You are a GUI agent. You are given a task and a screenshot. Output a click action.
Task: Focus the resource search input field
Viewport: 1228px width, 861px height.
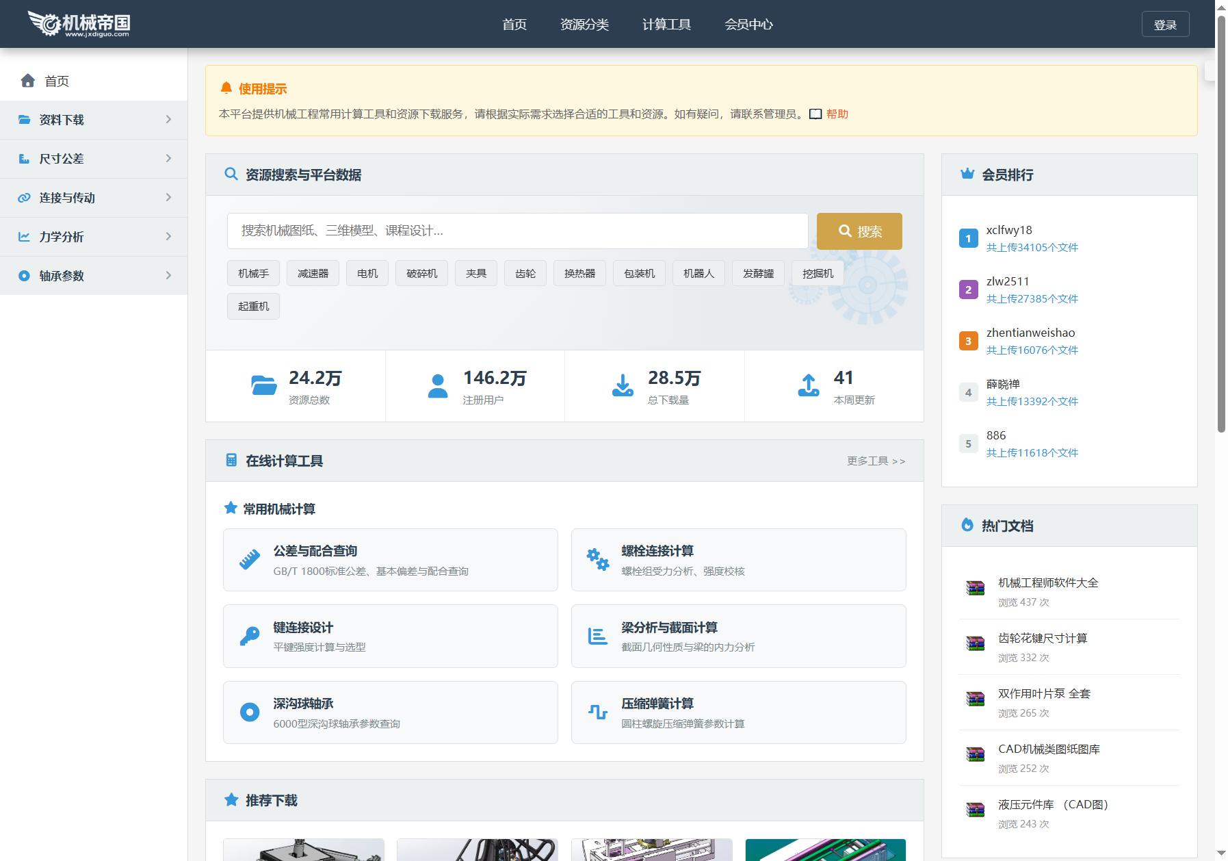click(518, 231)
